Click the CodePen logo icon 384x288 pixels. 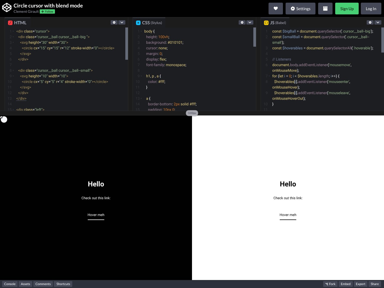7,8
